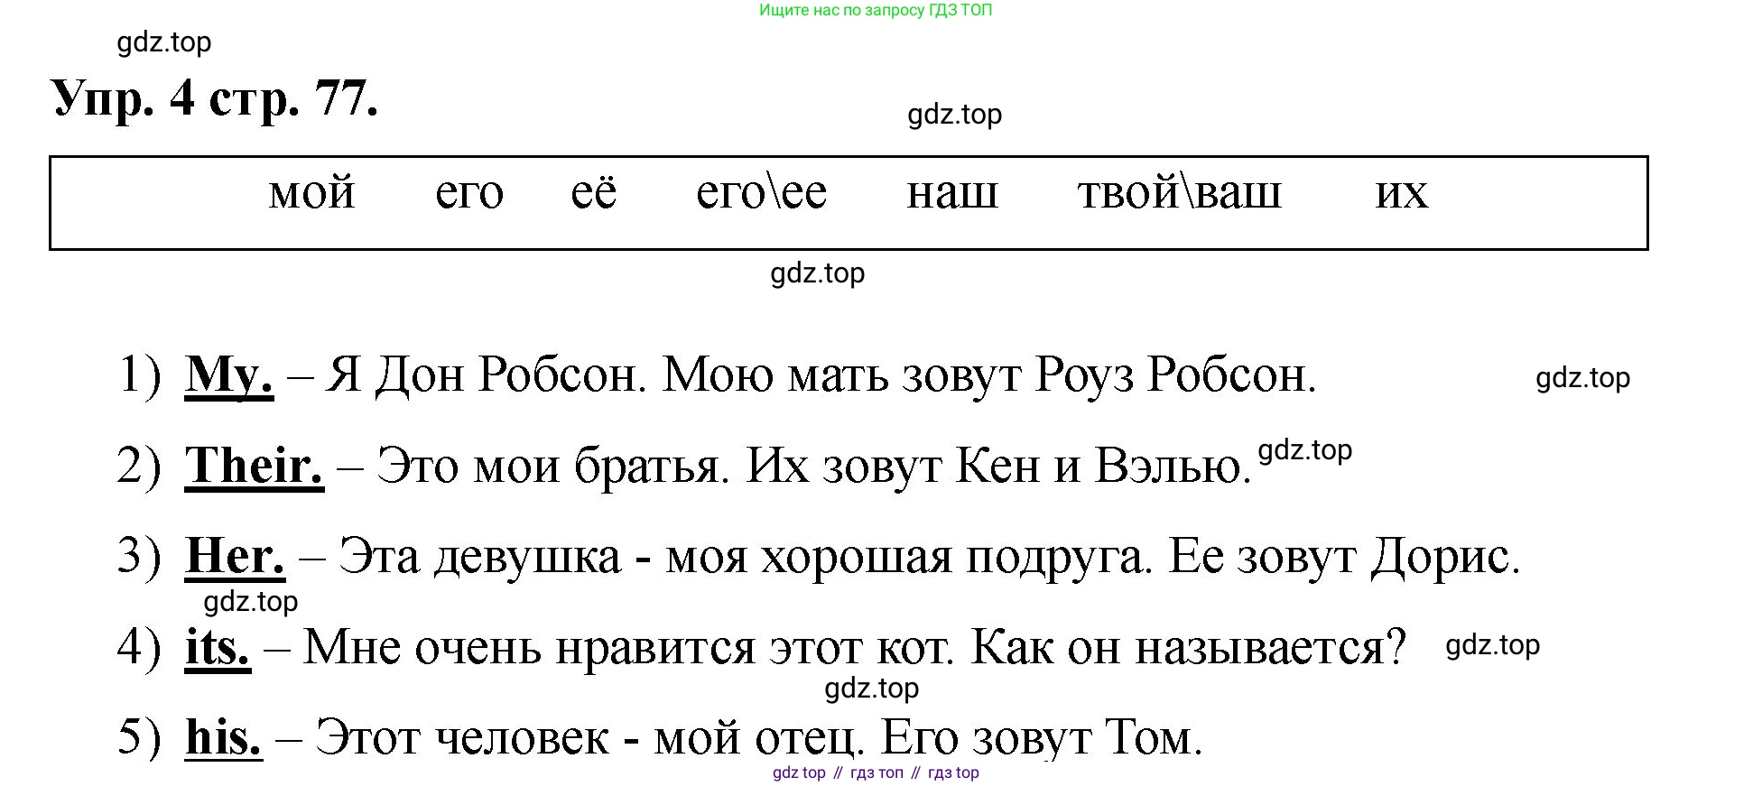Select the underlined answer "Her."
This screenshot has width=1753, height=786.
pyautogui.click(x=235, y=556)
